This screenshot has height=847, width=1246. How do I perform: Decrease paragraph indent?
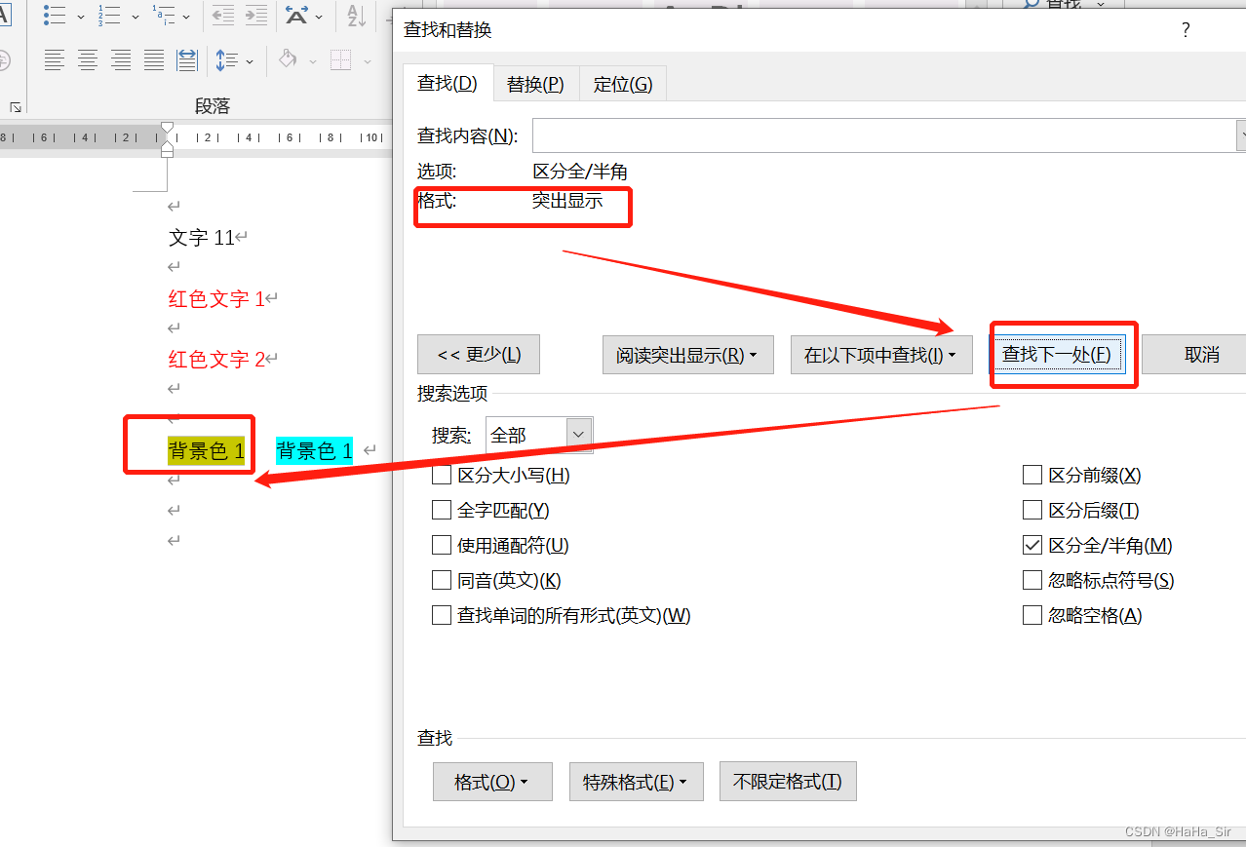point(223,15)
